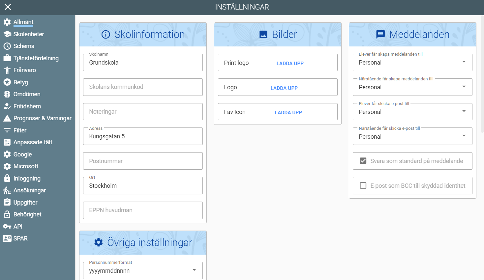Click the Prognoser & Varningar warning icon
Image resolution: width=484 pixels, height=280 pixels.
7,118
